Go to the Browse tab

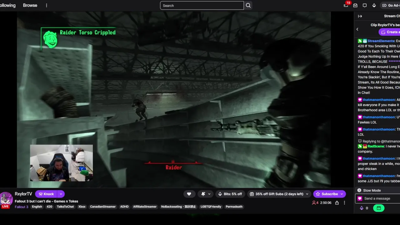tap(30, 5)
